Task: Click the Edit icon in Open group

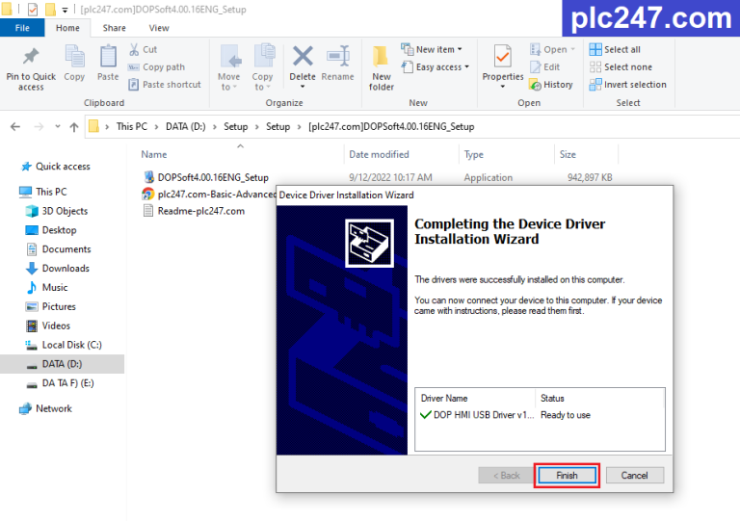Action: point(536,67)
